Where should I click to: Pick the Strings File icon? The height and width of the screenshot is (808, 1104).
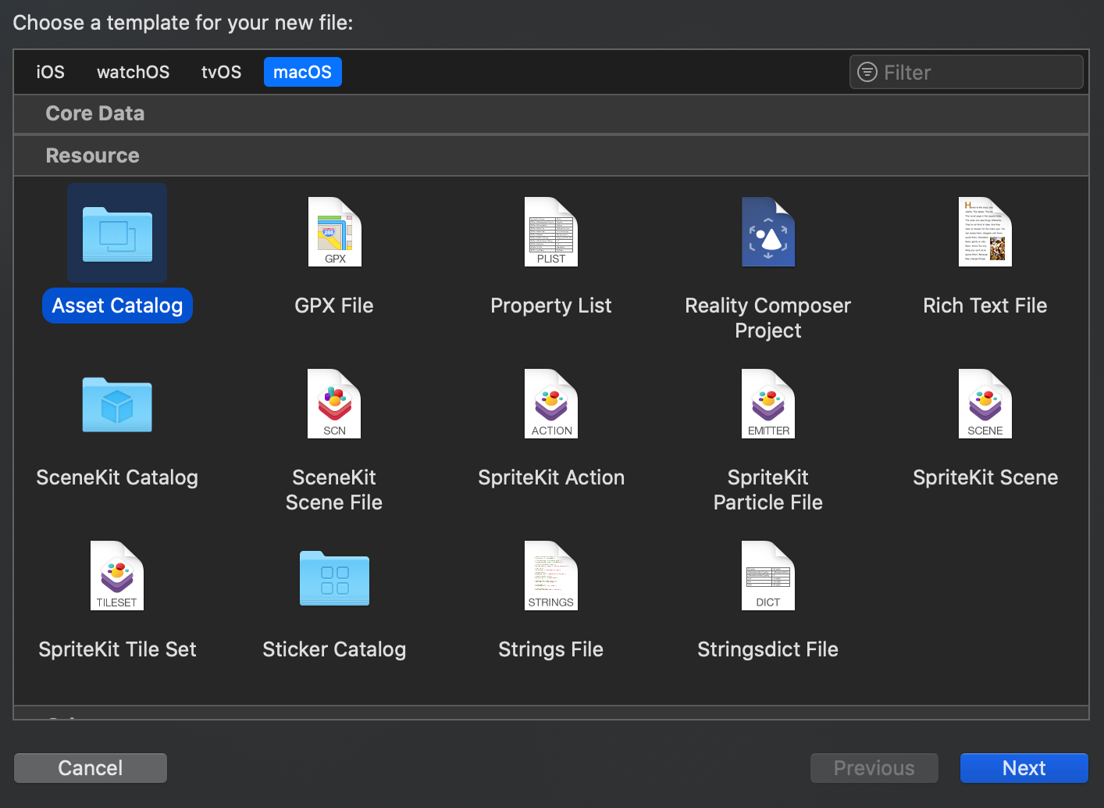point(551,575)
